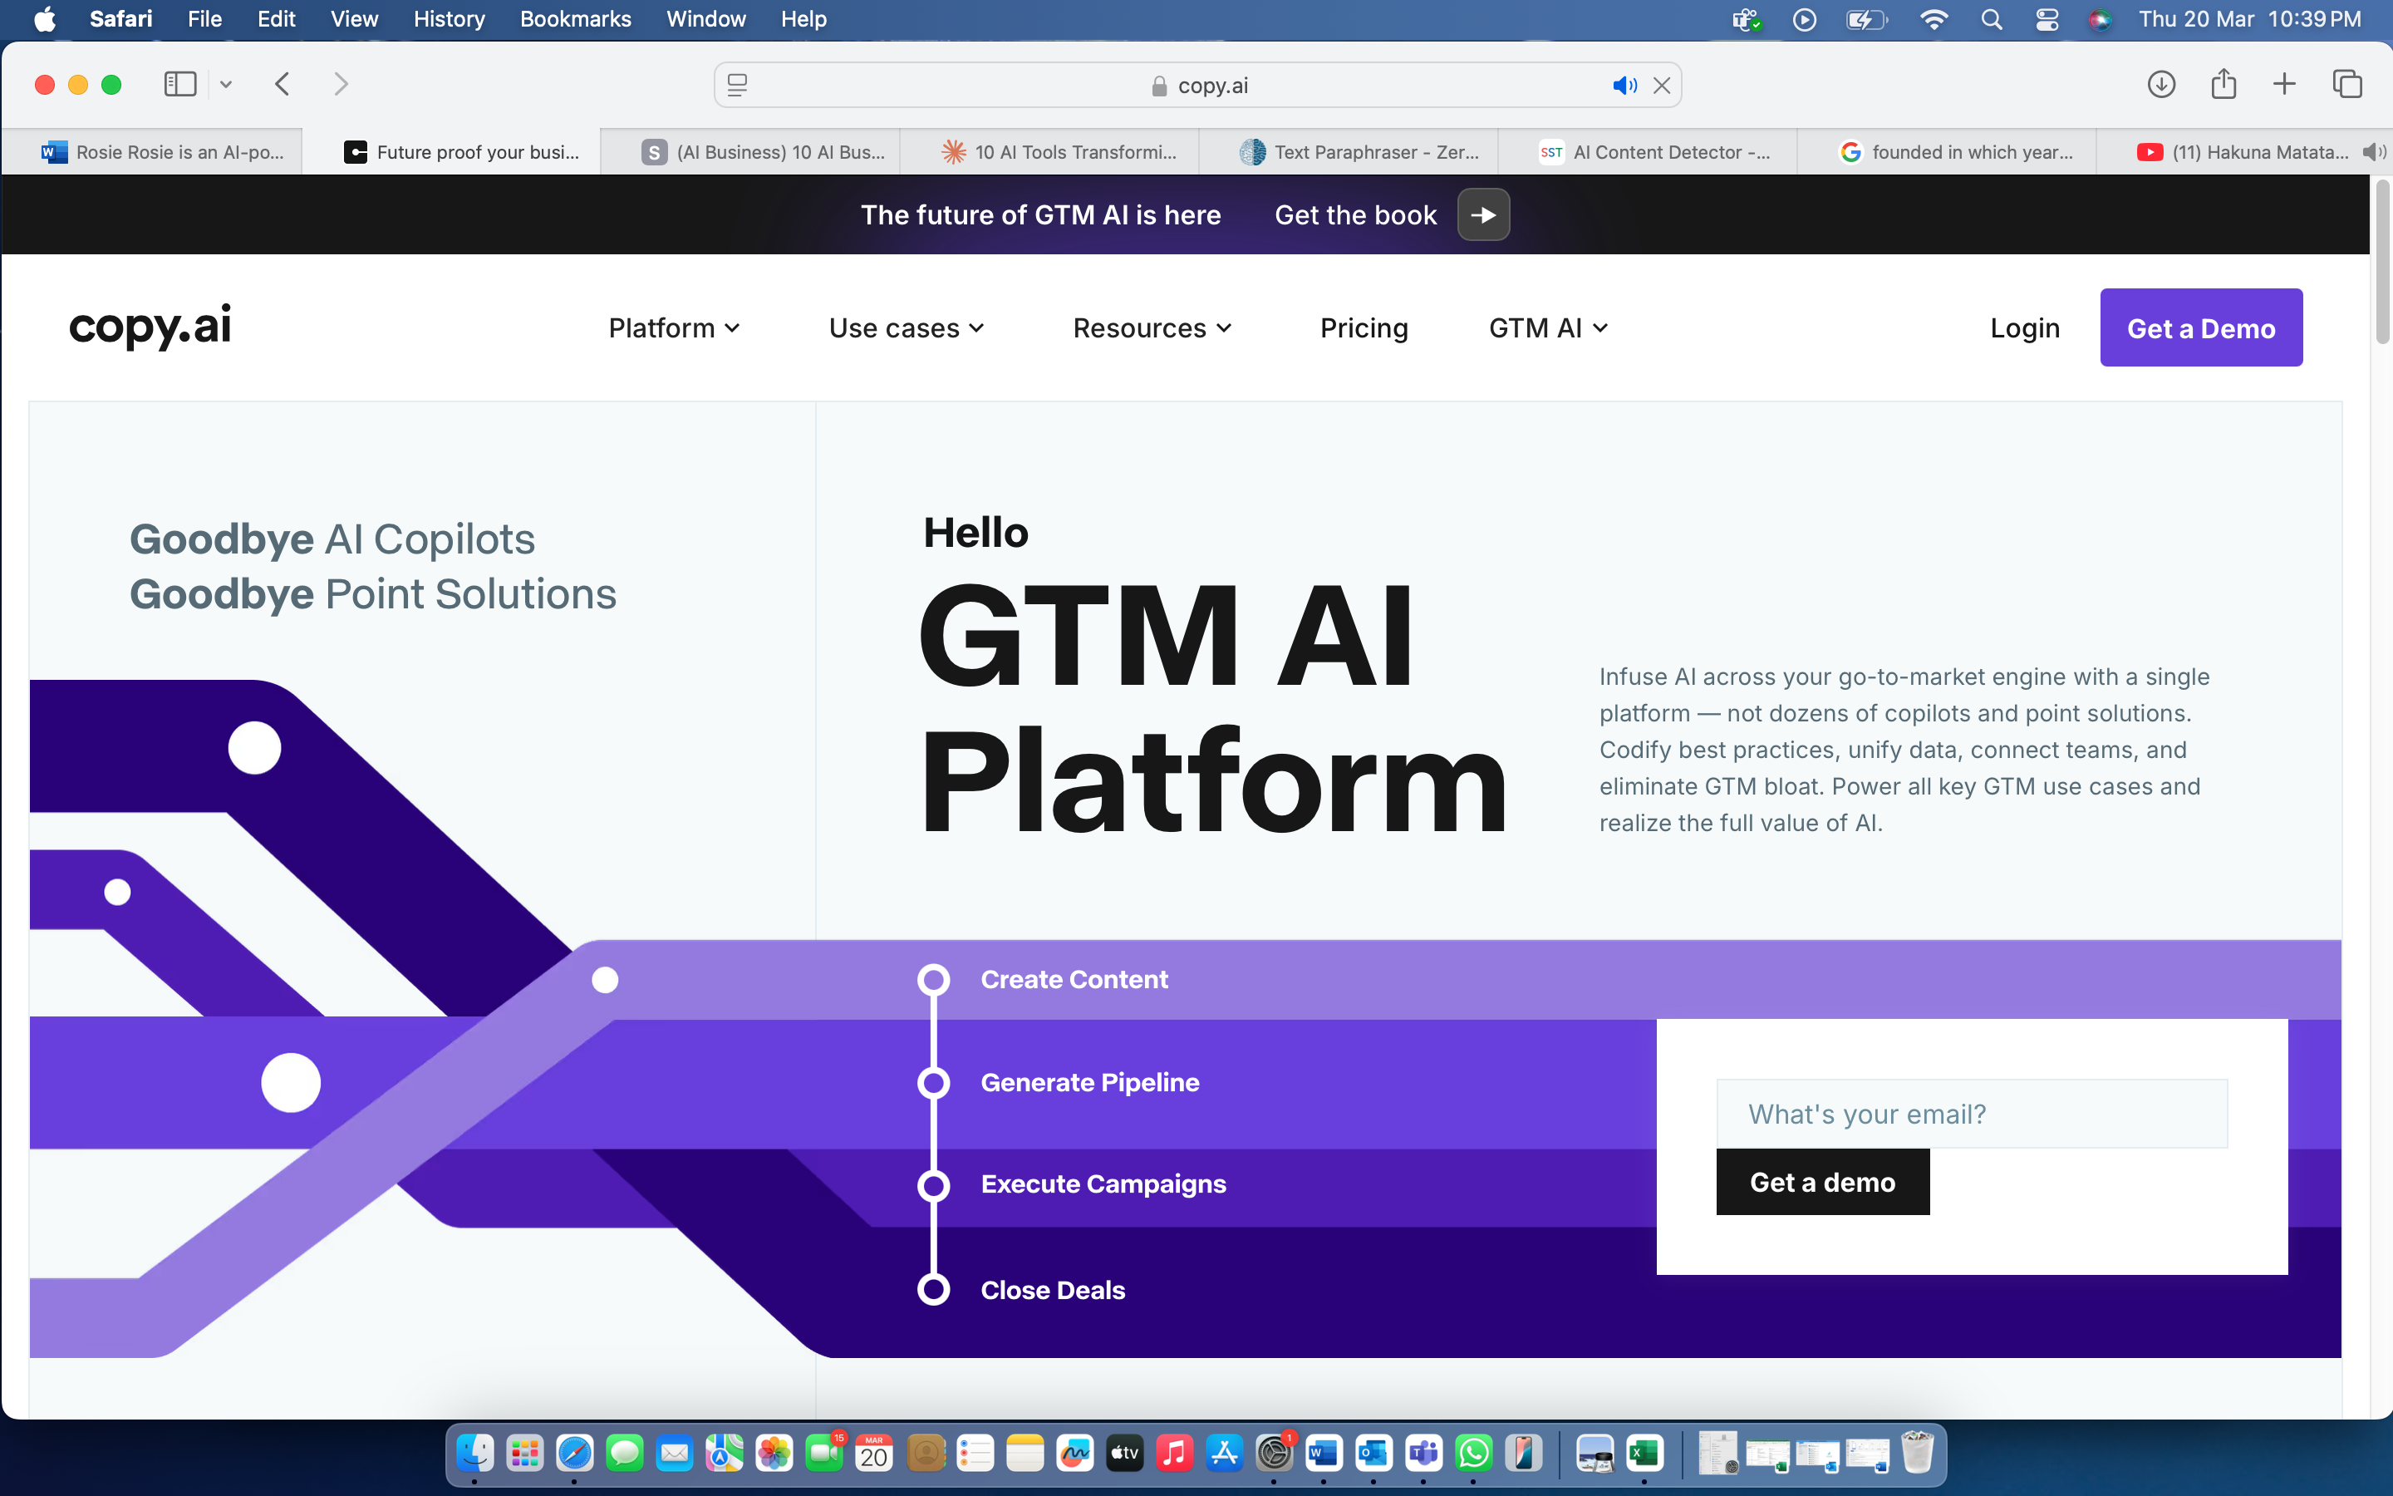The height and width of the screenshot is (1496, 2393).
Task: Select the Execute Campaigns step
Action: tap(1103, 1184)
